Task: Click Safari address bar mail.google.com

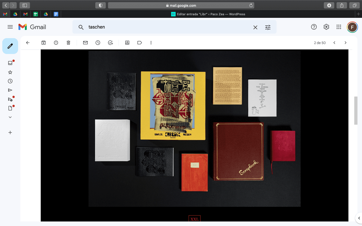Action: point(181,5)
